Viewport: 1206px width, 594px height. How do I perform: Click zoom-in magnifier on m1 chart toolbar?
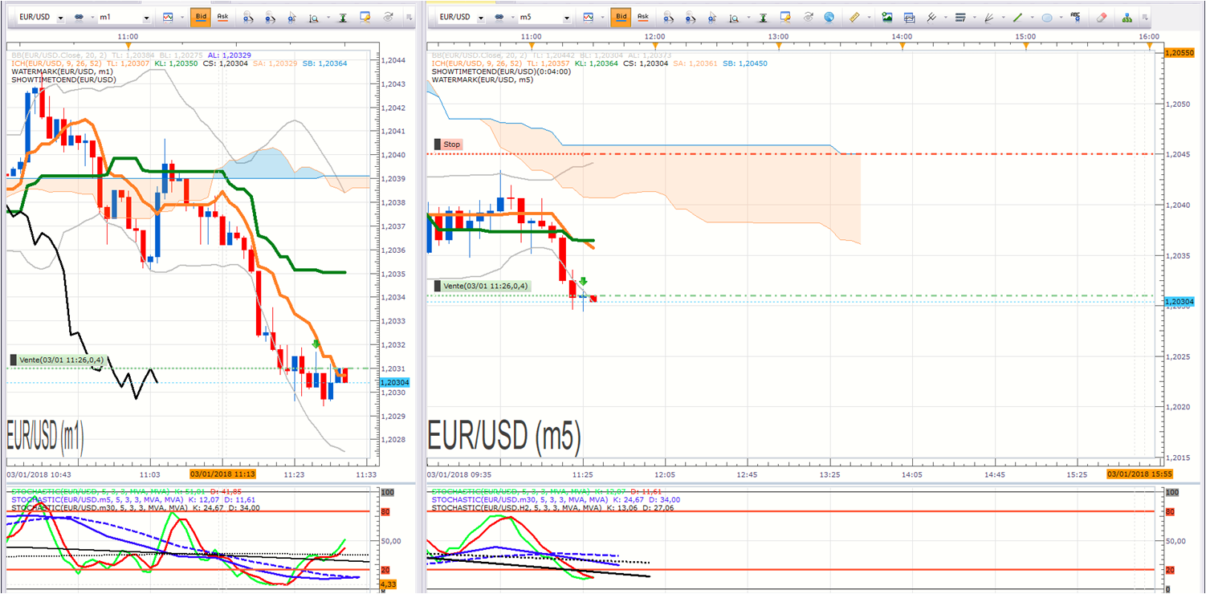tap(248, 17)
